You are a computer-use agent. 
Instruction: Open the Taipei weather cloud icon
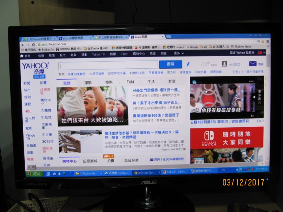[x=204, y=64]
